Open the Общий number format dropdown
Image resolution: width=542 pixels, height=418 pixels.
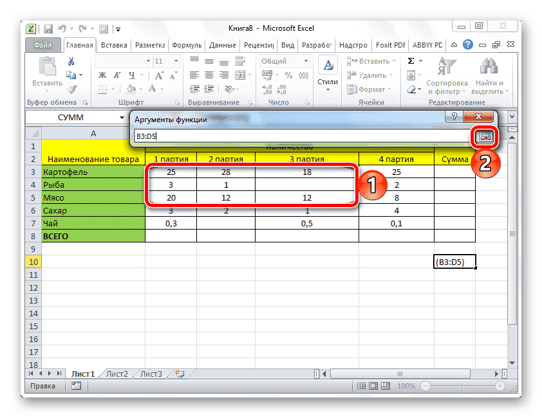[304, 60]
